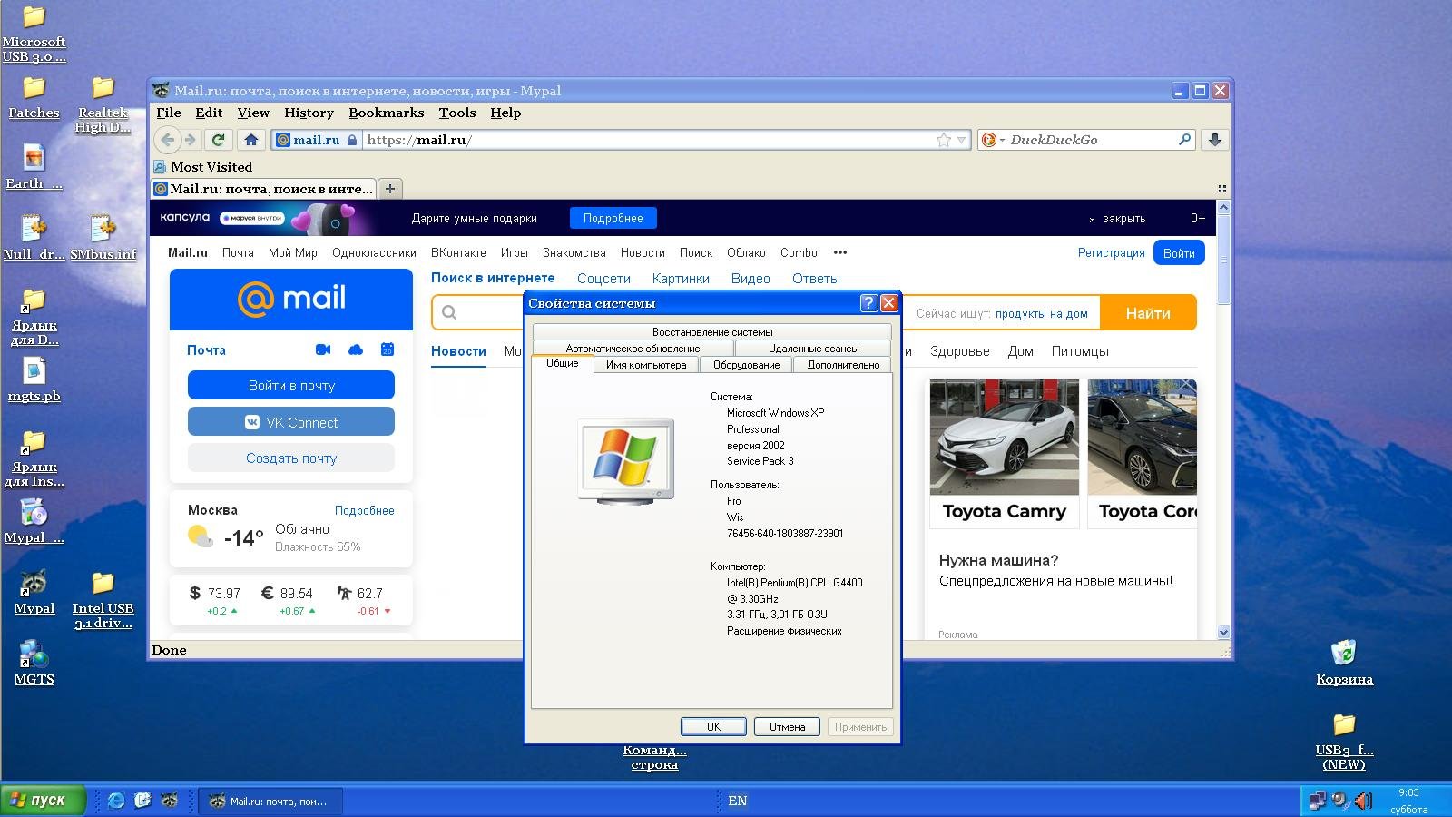
Task: Switch to Удаленные сеансы tab
Action: (813, 349)
